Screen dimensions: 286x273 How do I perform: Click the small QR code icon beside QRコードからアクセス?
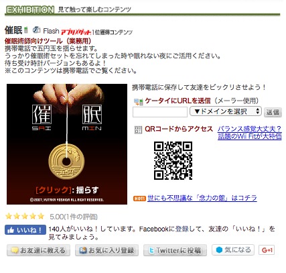pos(138,129)
